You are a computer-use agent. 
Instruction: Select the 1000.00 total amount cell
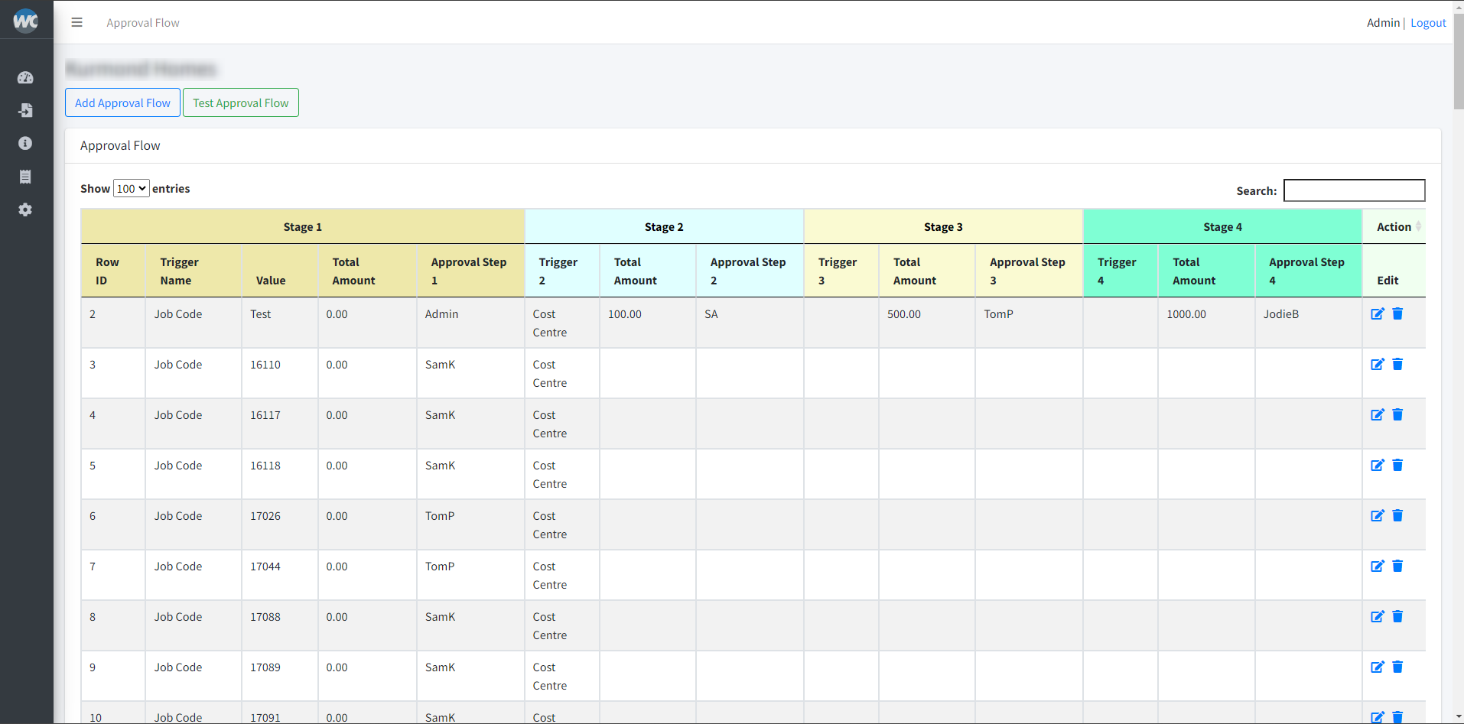coord(1206,323)
